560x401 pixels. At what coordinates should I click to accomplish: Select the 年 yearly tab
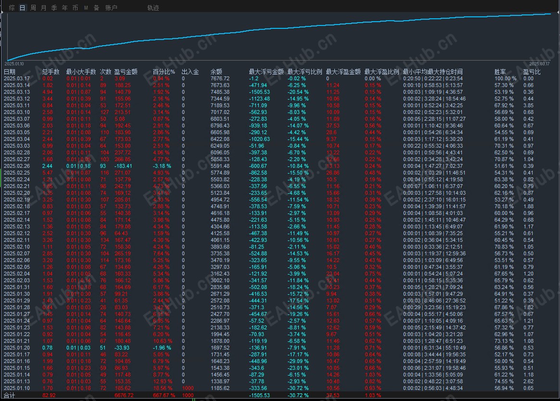64,8
